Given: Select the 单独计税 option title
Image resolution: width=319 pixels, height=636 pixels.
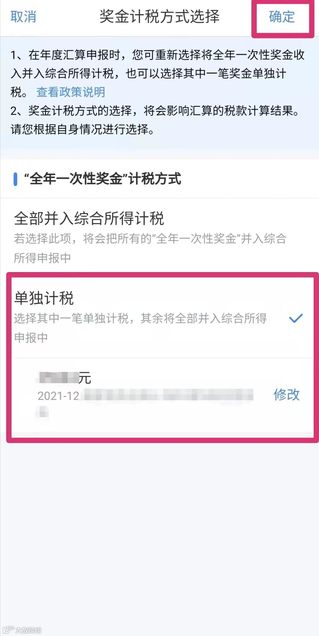Looking at the screenshot, I should tap(44, 298).
